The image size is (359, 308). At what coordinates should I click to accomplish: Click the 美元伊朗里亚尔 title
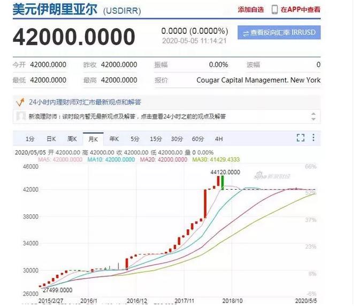point(55,10)
